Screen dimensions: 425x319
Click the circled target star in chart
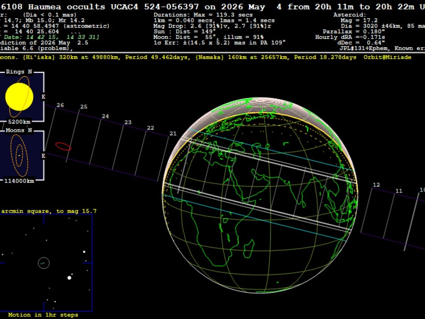[44, 263]
